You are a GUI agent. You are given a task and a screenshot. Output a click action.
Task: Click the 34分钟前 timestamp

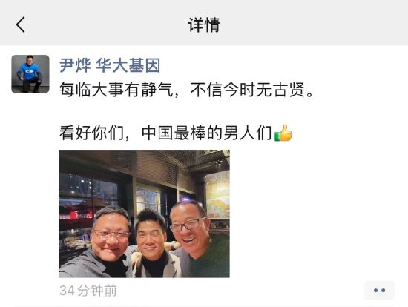click(x=88, y=291)
